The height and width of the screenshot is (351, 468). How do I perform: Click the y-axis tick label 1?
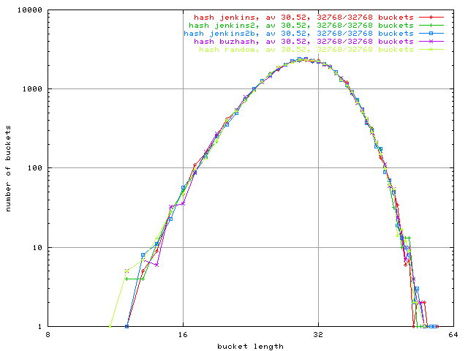click(x=40, y=327)
